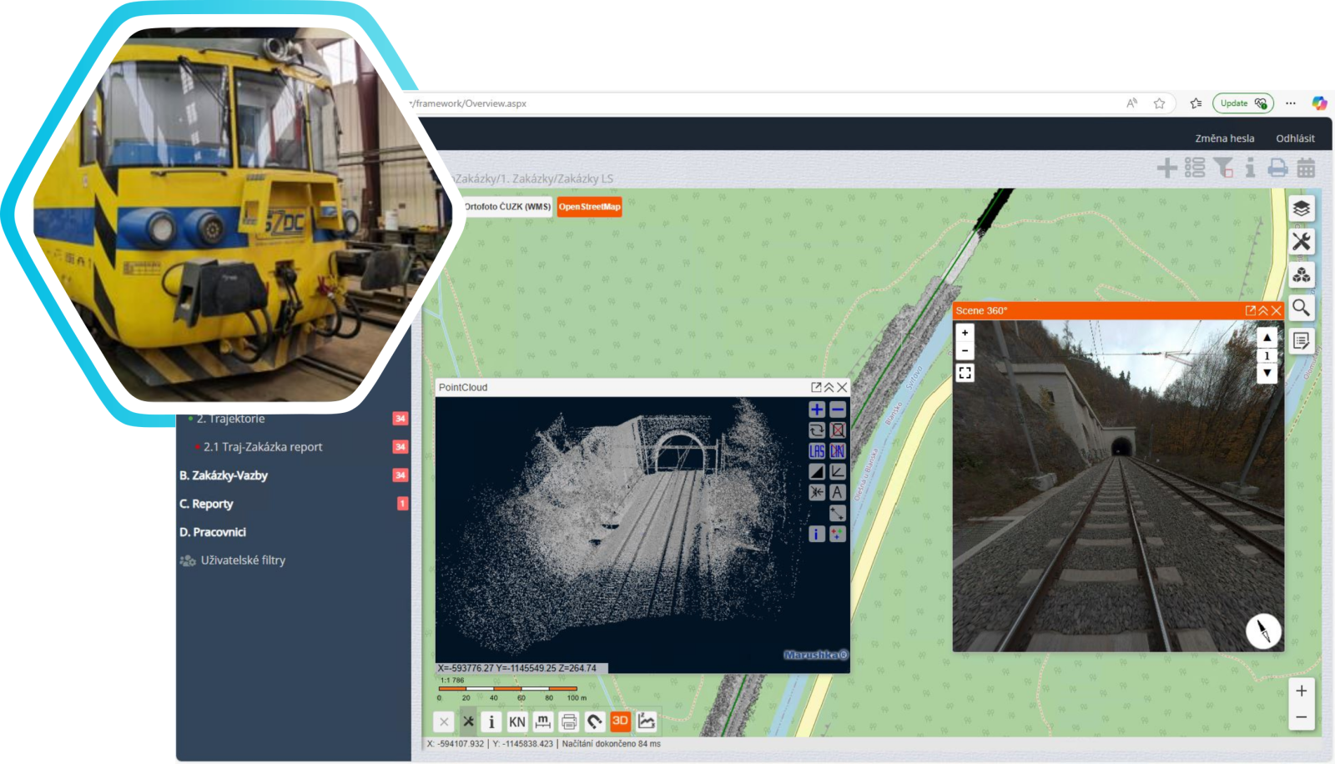Click the rotate icon in PointCloud panel

[x=817, y=430]
